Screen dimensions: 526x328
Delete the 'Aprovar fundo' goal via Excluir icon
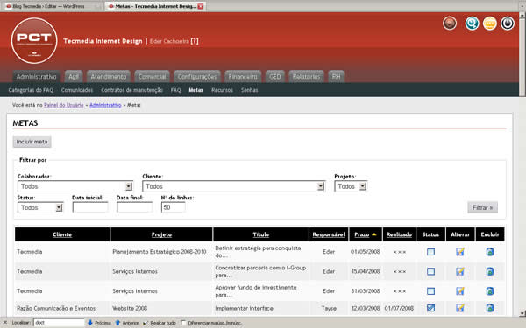(490, 291)
